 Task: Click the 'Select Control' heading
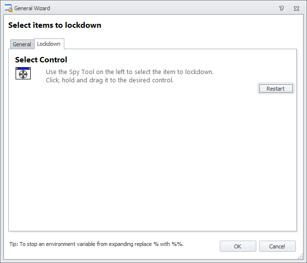click(41, 60)
